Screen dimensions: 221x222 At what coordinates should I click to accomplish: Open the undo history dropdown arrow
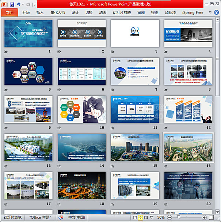tap(23, 4)
